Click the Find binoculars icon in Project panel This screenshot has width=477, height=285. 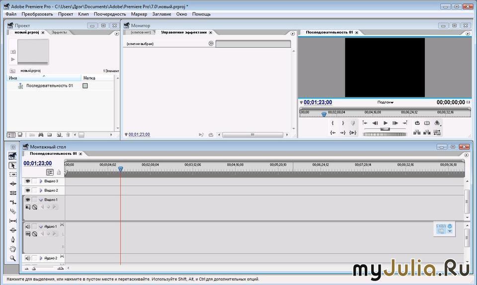tap(41, 135)
